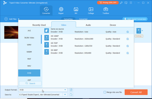Image resolution: width=152 pixels, height=99 pixels.
Task: Enable Merge into one file checkbox
Action: tap(105, 92)
